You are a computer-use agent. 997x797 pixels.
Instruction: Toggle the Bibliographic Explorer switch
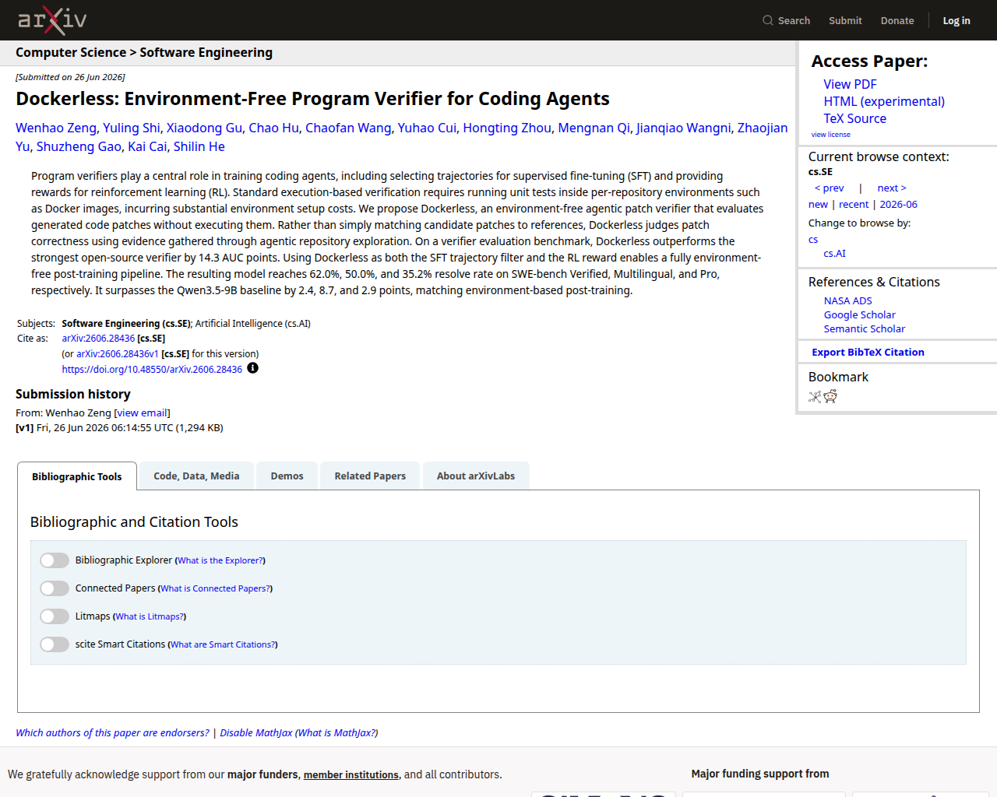(55, 560)
